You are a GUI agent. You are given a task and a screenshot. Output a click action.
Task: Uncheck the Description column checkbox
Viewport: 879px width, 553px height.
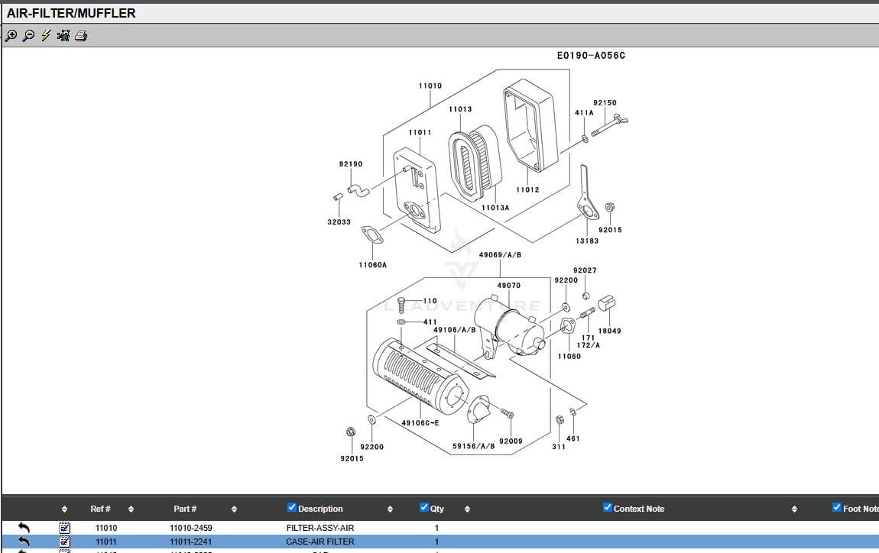pyautogui.click(x=291, y=508)
